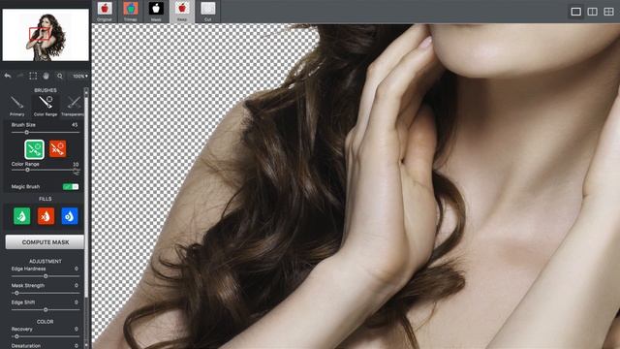Switch to the Trimap view tab
This screenshot has height=349, width=620.
pos(131,12)
